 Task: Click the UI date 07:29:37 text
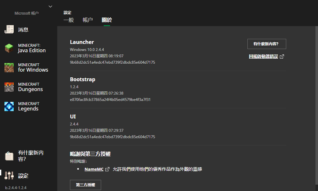97,130
